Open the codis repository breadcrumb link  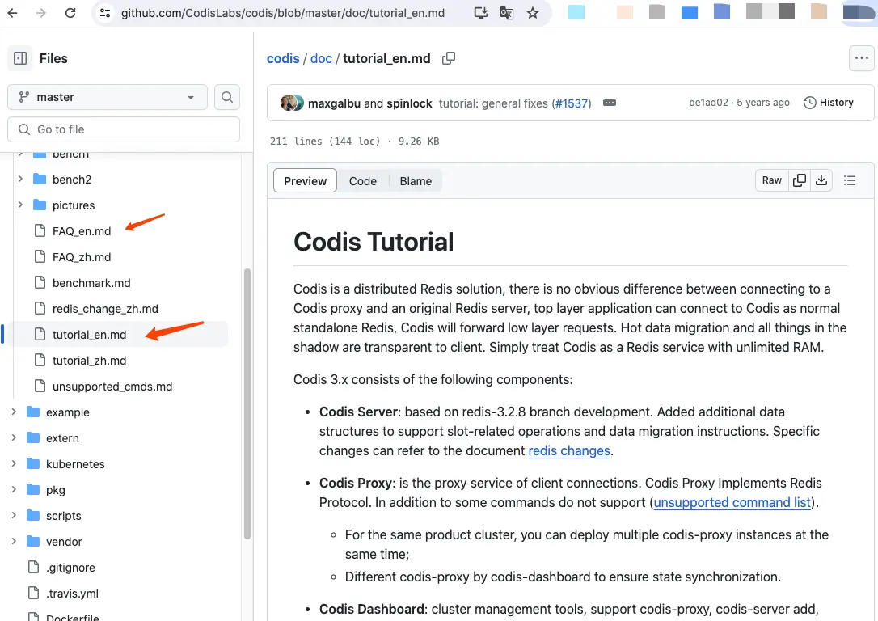(x=283, y=58)
